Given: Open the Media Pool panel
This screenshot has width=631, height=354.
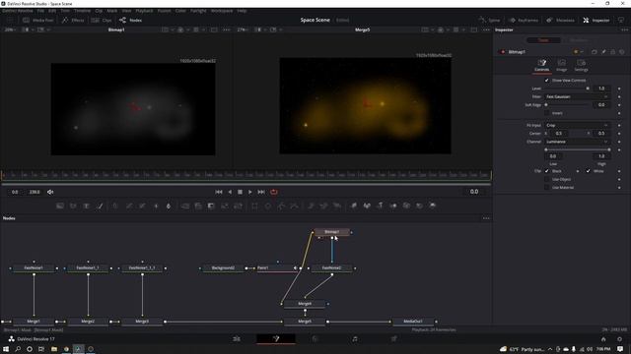Looking at the screenshot, I should point(38,20).
